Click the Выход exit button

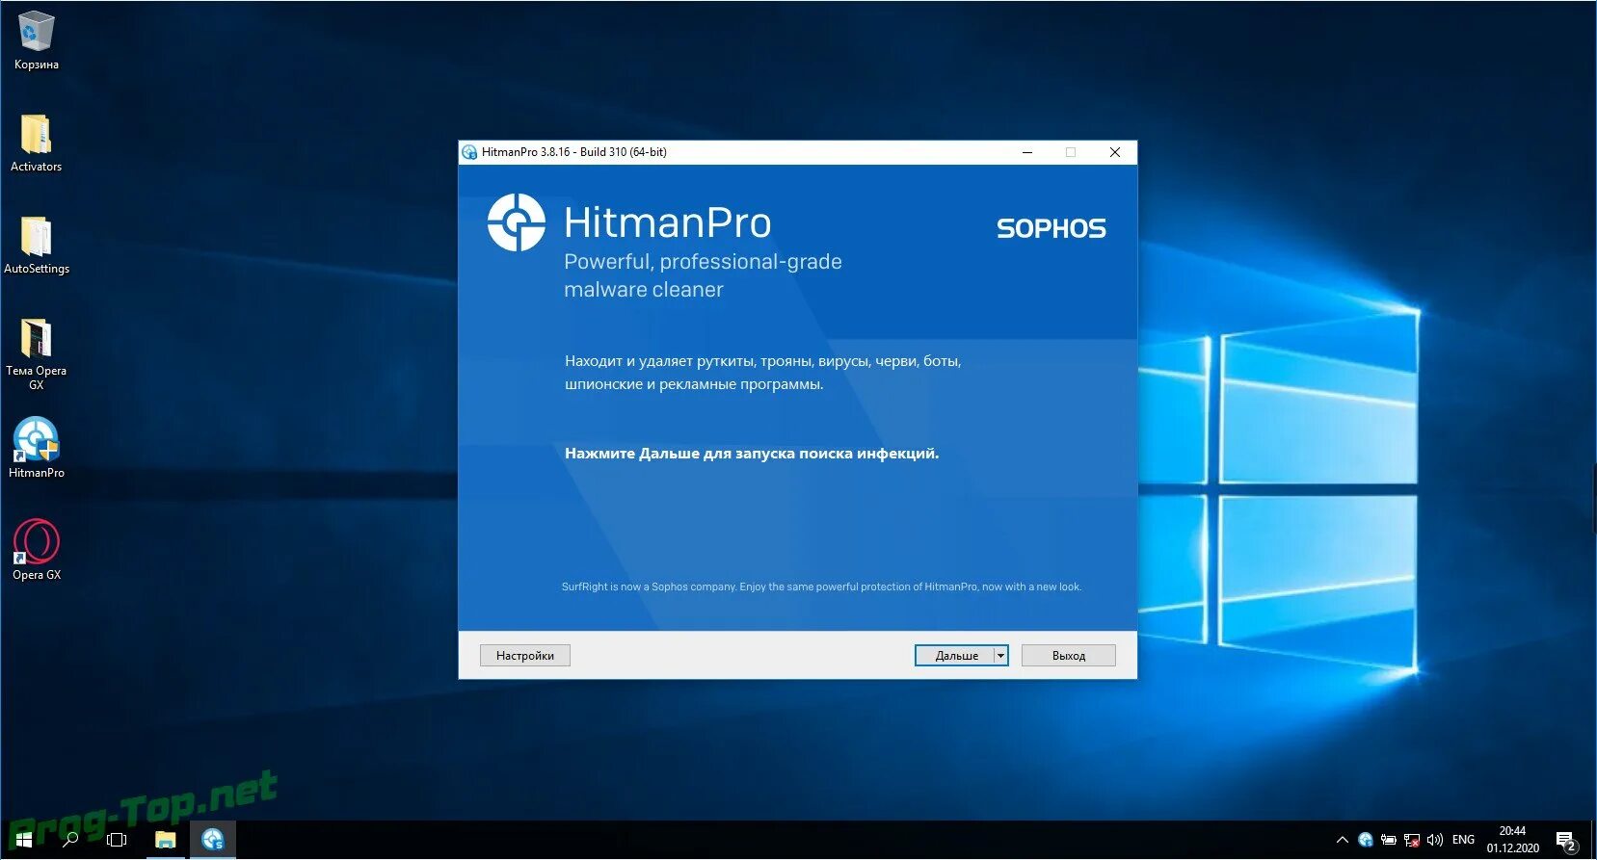pos(1069,656)
